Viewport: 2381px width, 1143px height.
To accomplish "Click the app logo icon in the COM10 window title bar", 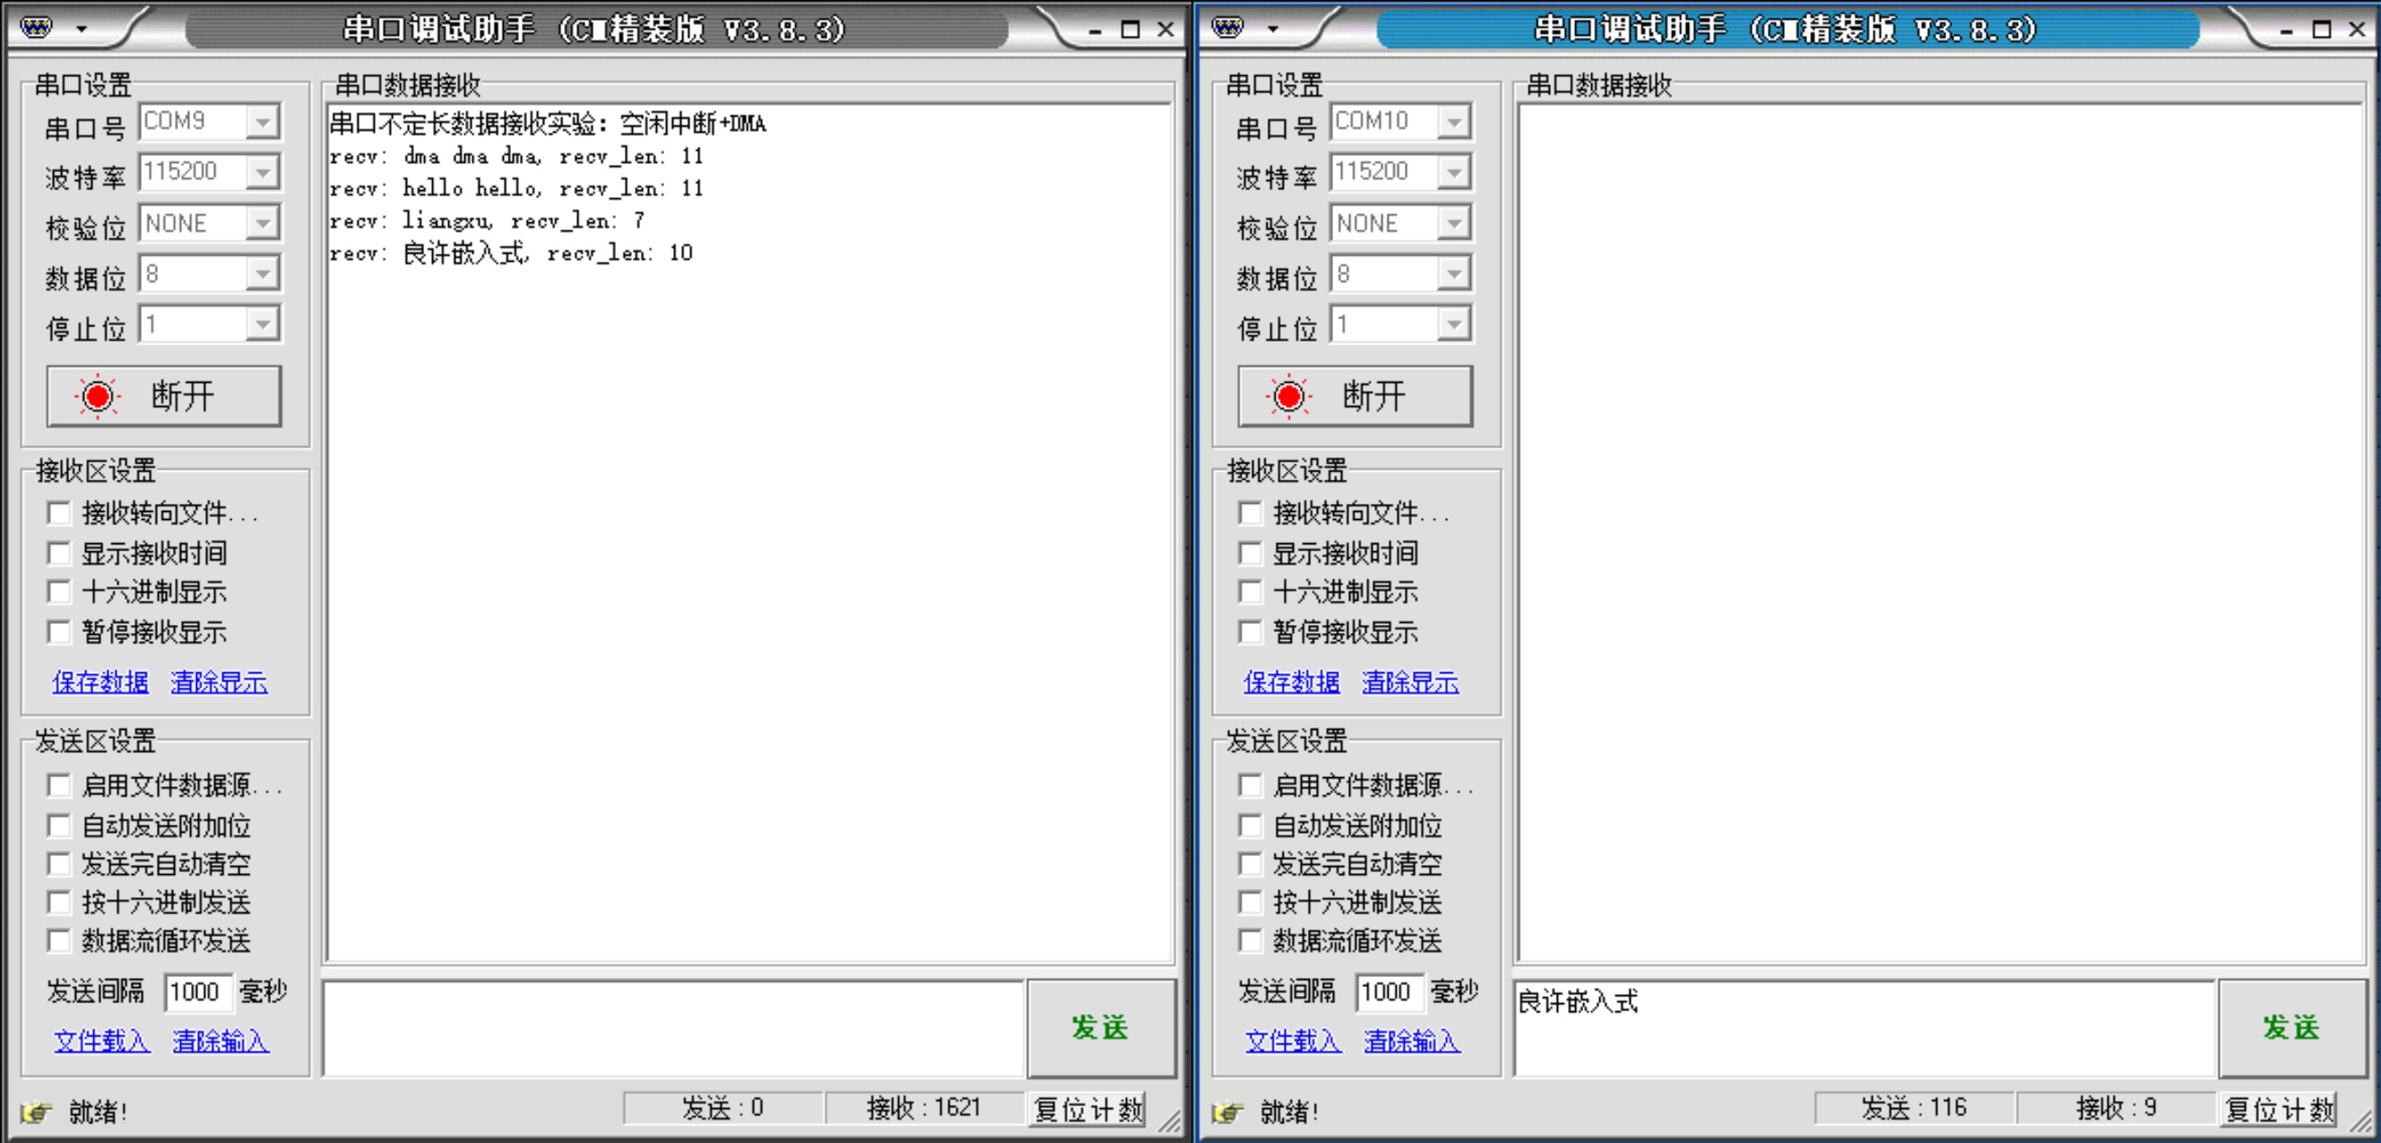I will 1227,28.
